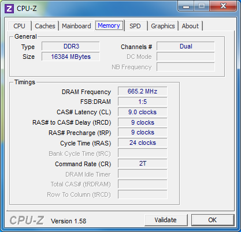
Task: Click the 'Command Rate (CR)' label
Action: (x=83, y=164)
